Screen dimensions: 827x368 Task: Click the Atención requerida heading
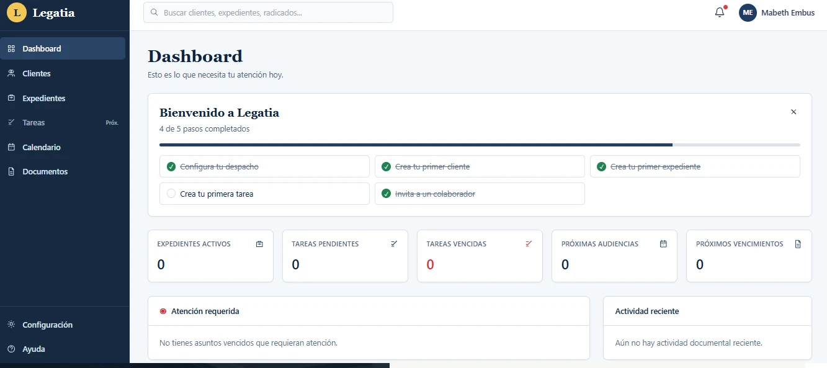click(205, 312)
